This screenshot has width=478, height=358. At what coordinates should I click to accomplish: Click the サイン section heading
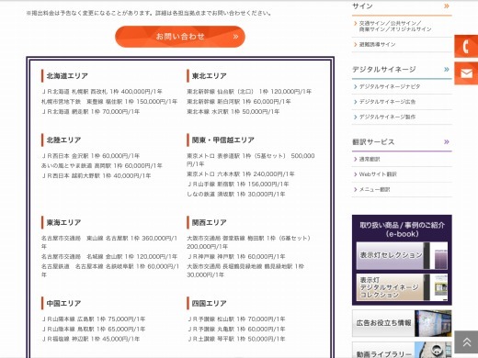tap(362, 6)
